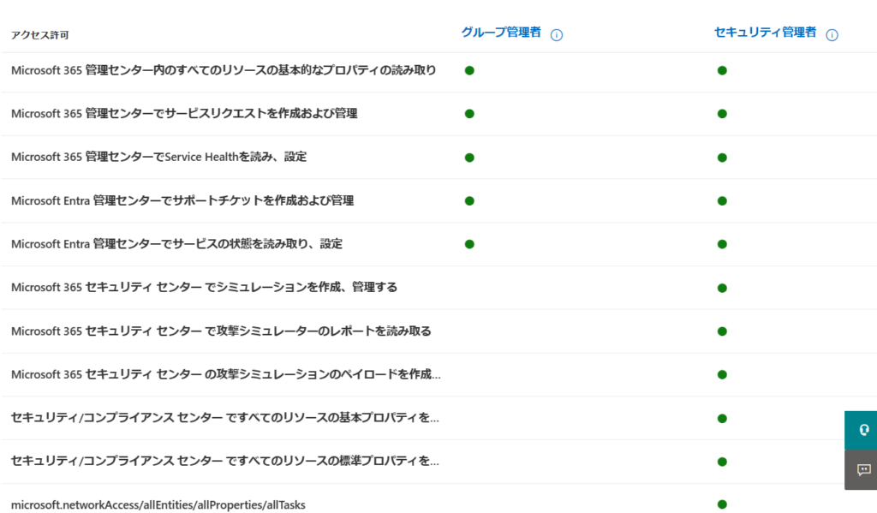Click セキュリティ管理者 dot for サービスの状態 row
The width and height of the screenshot is (877, 513).
click(x=722, y=244)
